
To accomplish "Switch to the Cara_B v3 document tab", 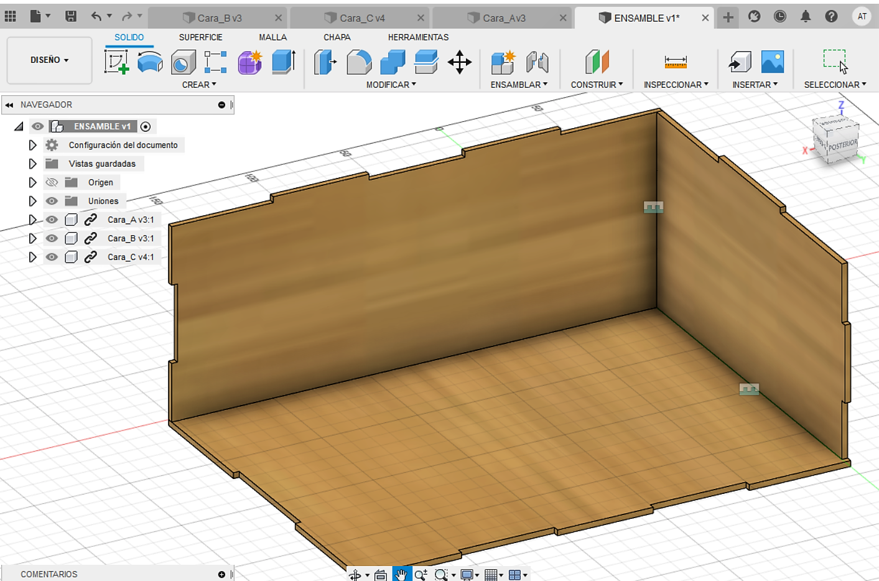I will [x=218, y=18].
